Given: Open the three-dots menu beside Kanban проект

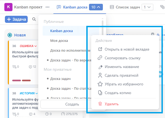Looking at the screenshot, I should click(x=47, y=7).
